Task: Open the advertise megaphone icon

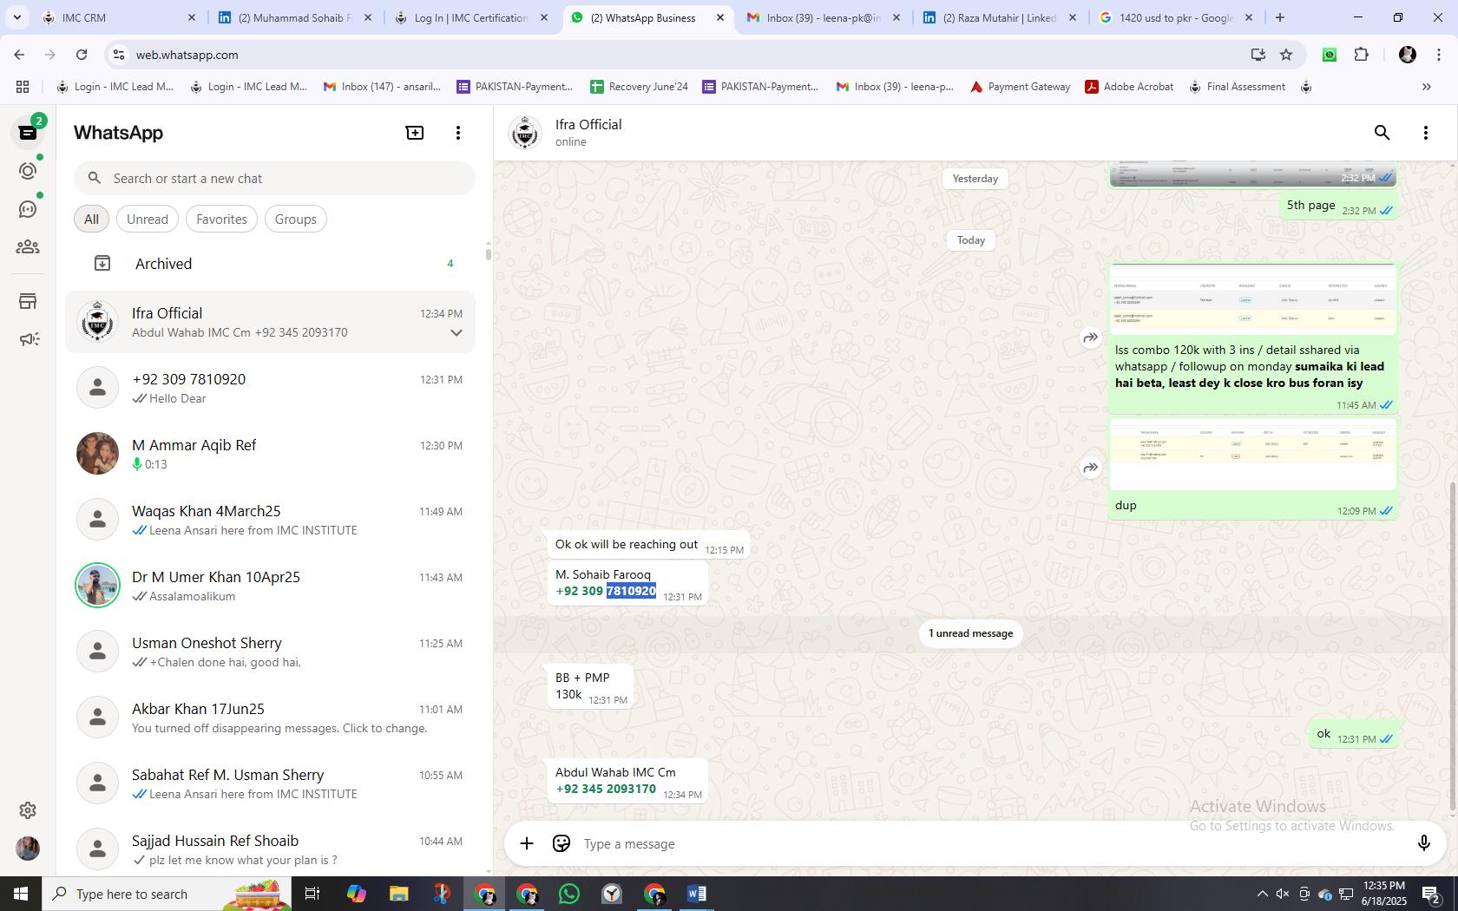Action: 28,339
